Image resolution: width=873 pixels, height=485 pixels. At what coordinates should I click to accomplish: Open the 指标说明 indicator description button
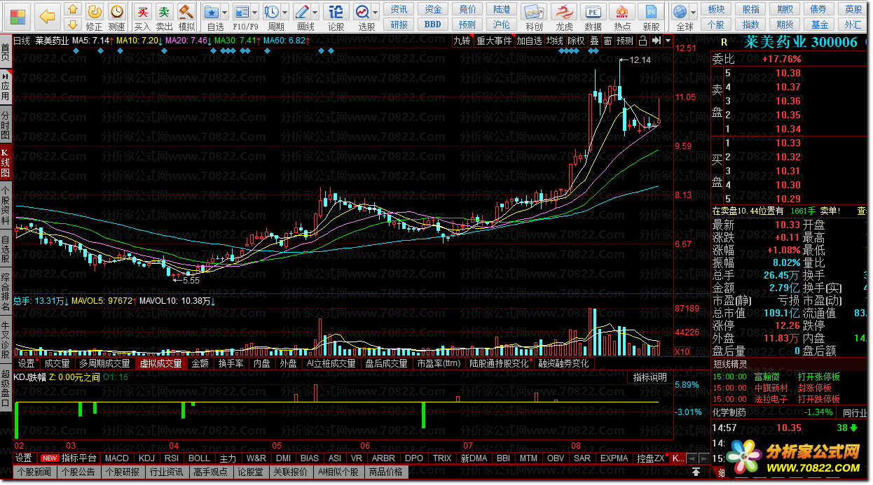point(649,377)
